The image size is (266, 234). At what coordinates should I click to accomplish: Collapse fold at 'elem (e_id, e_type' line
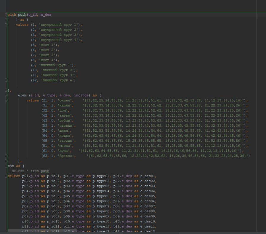point(6,95)
